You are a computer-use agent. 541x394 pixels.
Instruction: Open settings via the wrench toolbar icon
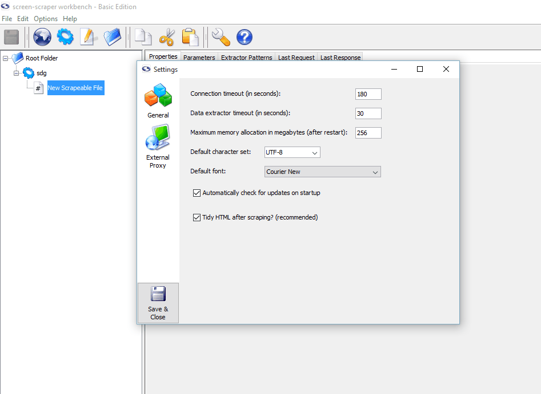tap(221, 37)
